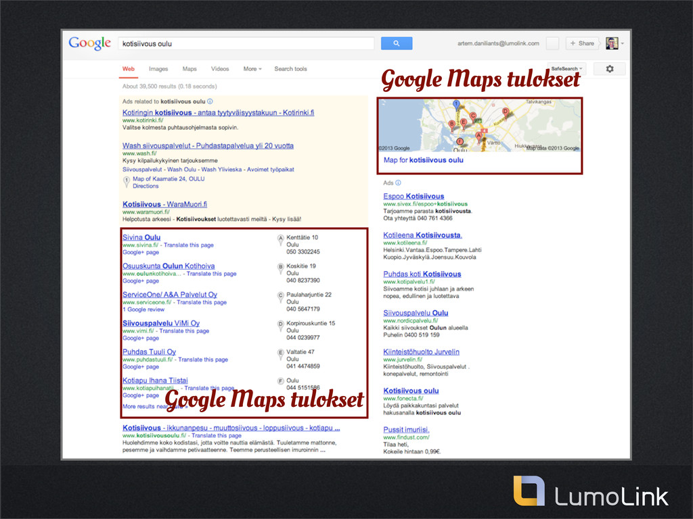Click the Wash Ylivieska sitelink
Screen dimensions: 693x519
tap(221, 170)
